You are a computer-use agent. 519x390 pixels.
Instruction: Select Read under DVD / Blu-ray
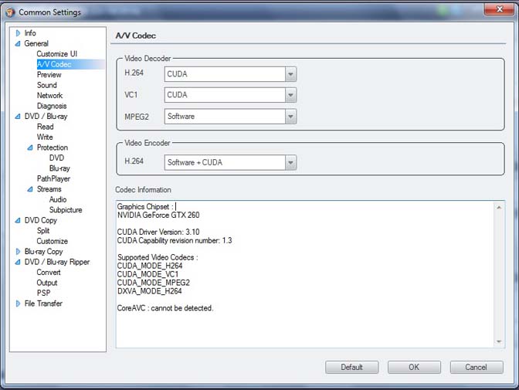coord(45,127)
